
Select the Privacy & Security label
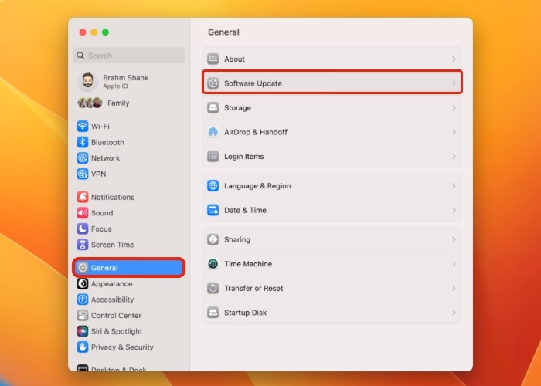[122, 347]
